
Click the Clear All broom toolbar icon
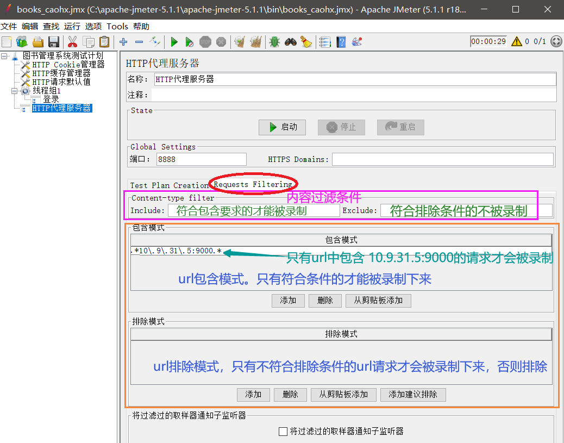[x=255, y=42]
